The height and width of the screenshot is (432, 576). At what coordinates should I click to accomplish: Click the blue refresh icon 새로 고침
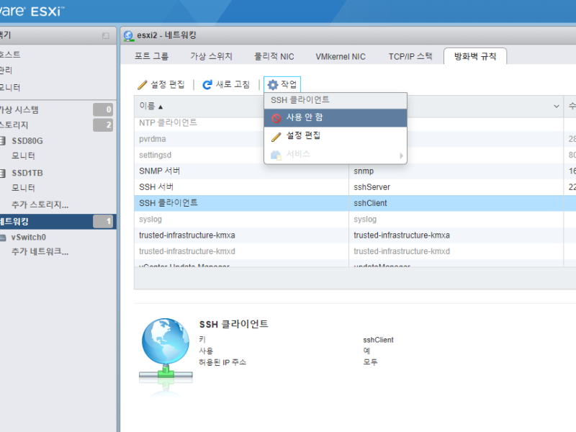[x=207, y=85]
